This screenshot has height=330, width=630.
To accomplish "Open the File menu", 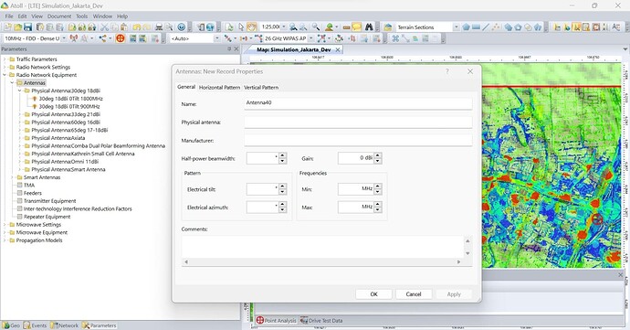I will [9, 16].
